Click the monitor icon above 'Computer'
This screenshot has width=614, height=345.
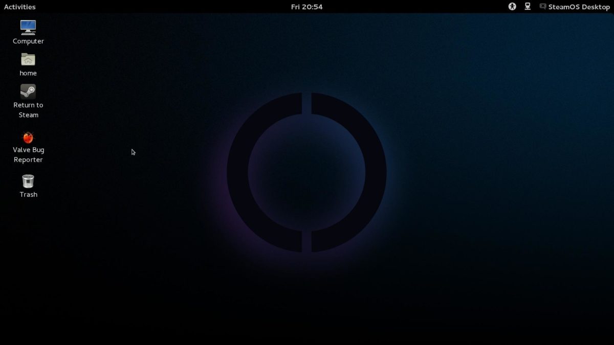tap(28, 27)
